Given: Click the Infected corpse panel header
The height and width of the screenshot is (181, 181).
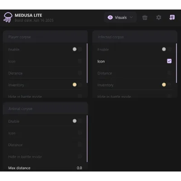Looking at the screenshot, I should [135, 37].
